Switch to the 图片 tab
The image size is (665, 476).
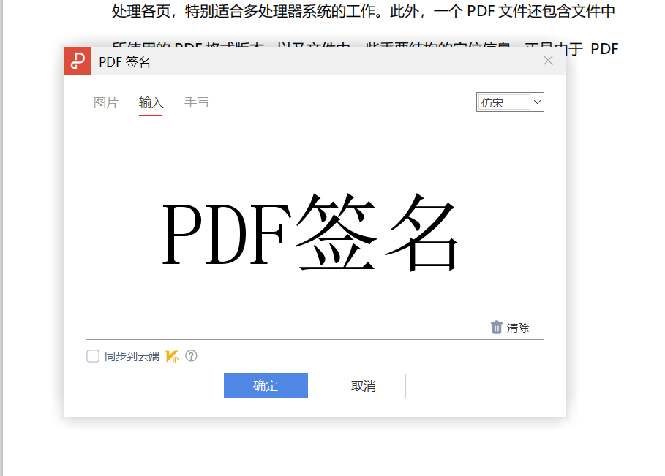[x=106, y=102]
